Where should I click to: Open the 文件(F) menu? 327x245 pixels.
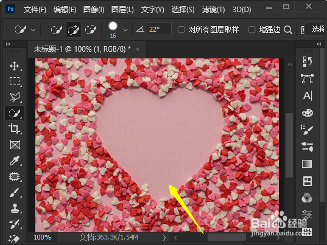coord(35,10)
